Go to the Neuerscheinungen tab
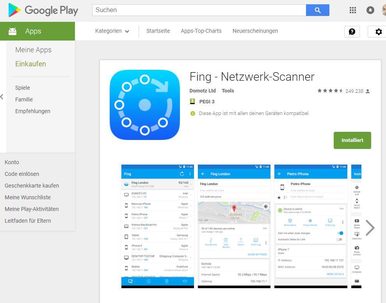 255,31
